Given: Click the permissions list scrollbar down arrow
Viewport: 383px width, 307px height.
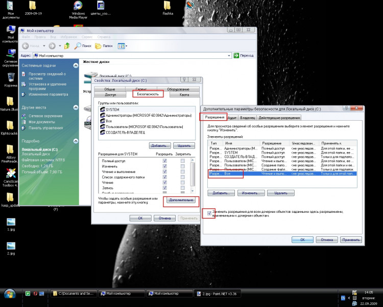Looking at the screenshot, I should [193, 190].
